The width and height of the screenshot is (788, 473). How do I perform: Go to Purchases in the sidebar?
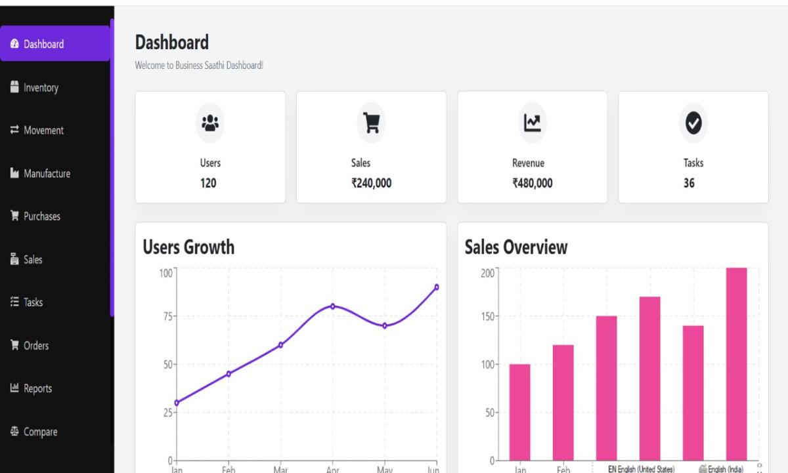tap(42, 216)
